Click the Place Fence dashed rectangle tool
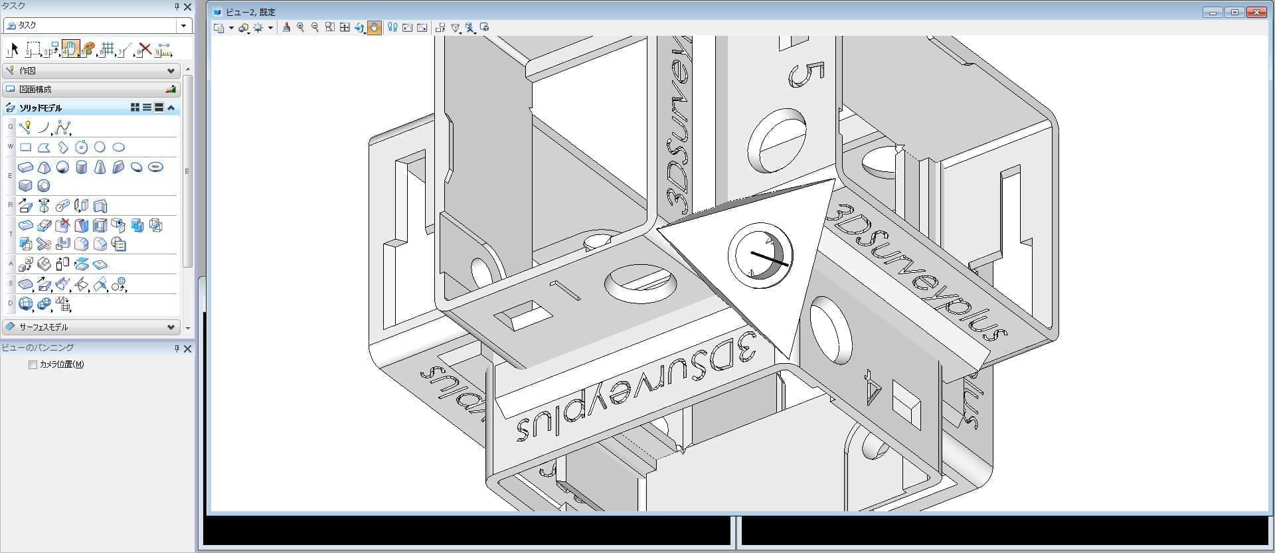This screenshot has height=553, width=1275. [33, 49]
